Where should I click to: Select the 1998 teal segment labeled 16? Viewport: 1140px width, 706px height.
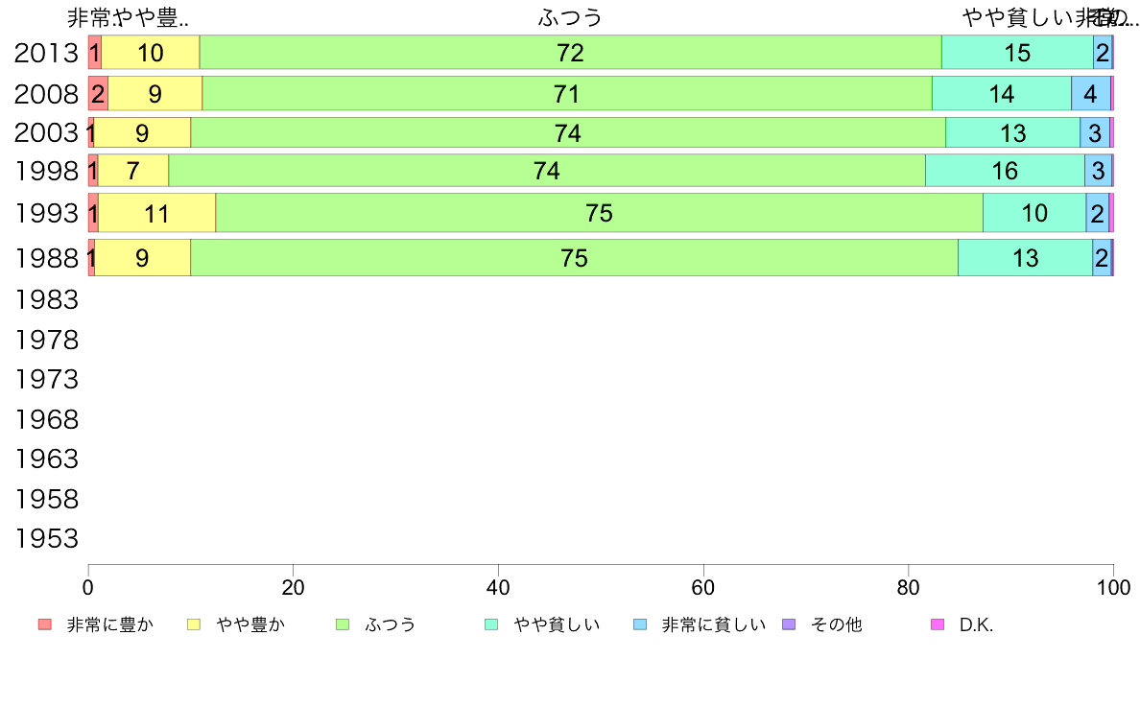[1005, 171]
